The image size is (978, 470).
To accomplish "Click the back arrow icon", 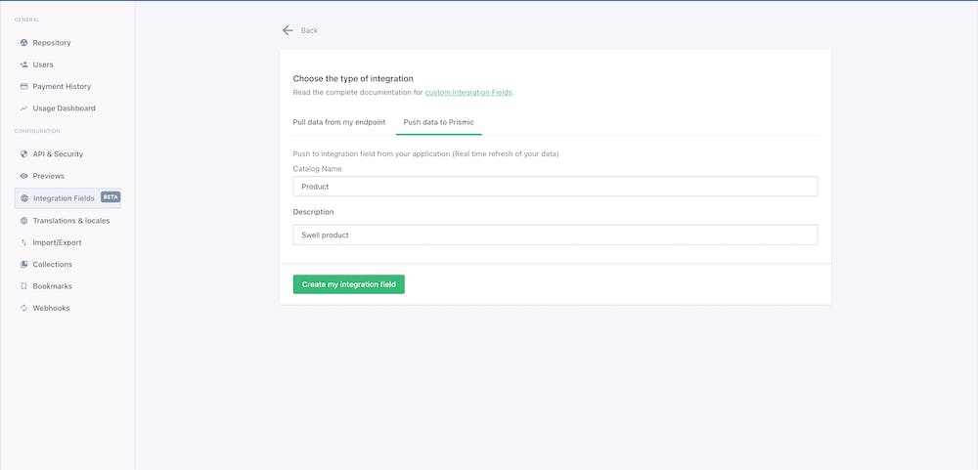I will click(x=288, y=30).
